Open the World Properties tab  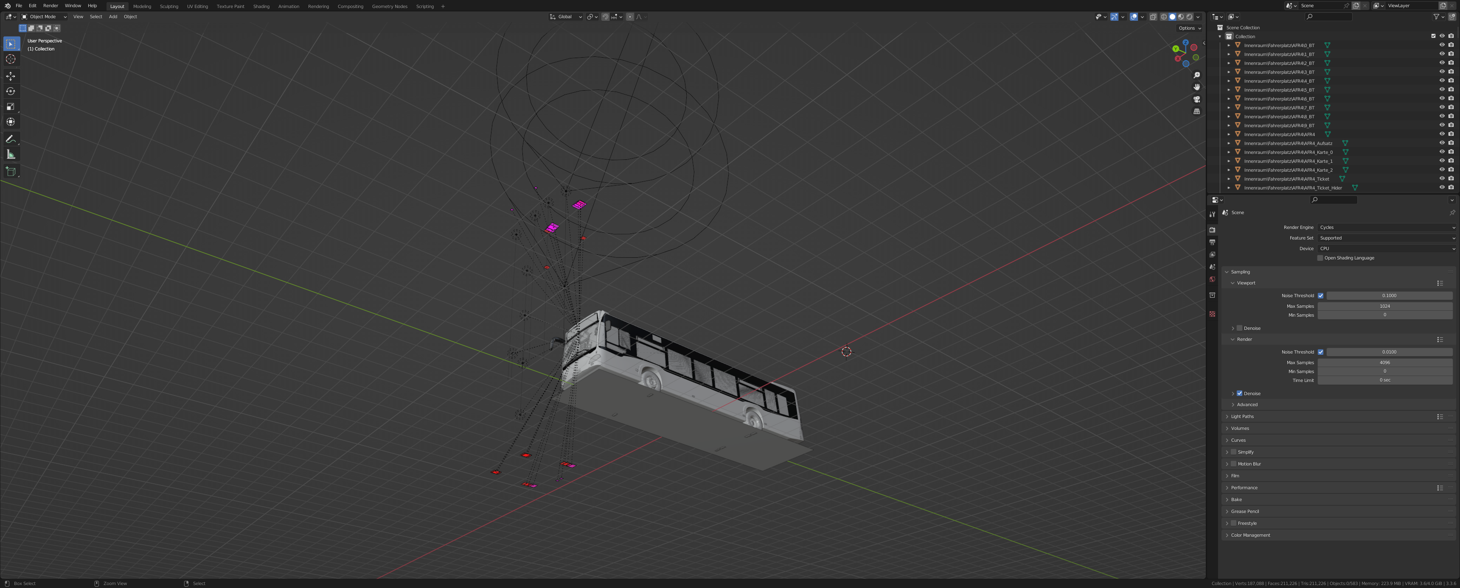click(x=1212, y=279)
